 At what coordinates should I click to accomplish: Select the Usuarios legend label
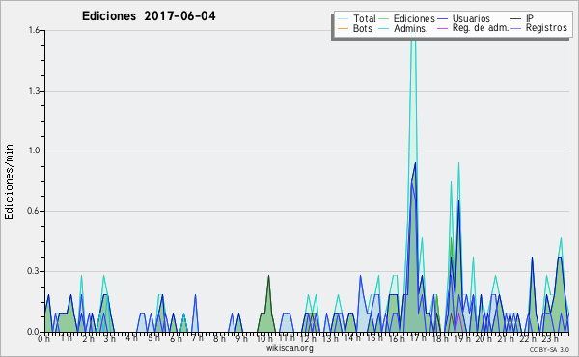[x=471, y=18]
